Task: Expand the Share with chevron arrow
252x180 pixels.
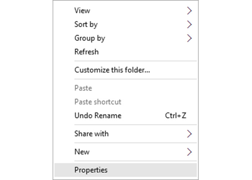Action: pos(190,134)
